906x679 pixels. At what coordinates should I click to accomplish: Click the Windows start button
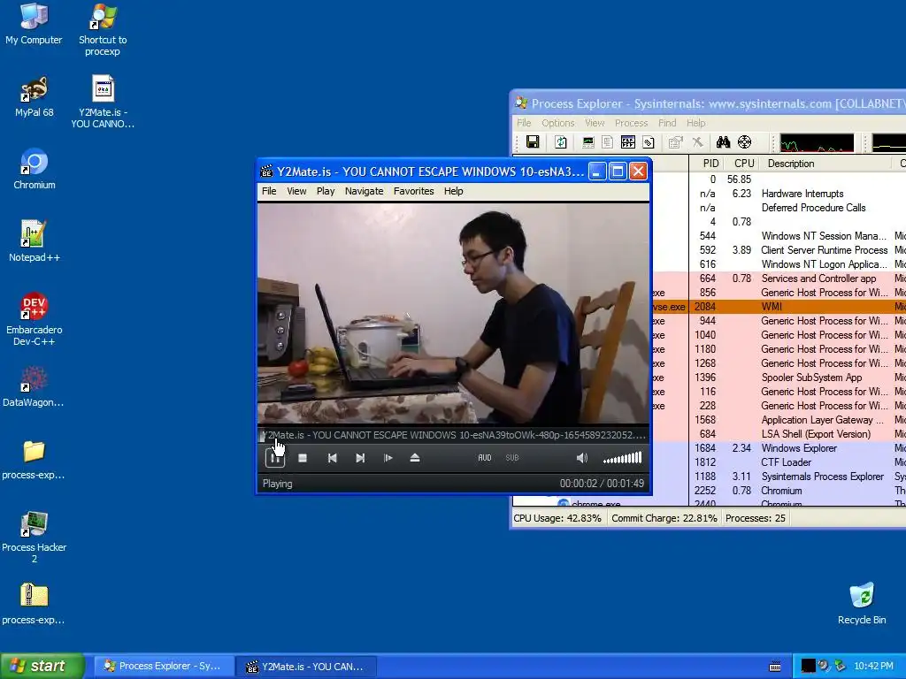coord(42,666)
